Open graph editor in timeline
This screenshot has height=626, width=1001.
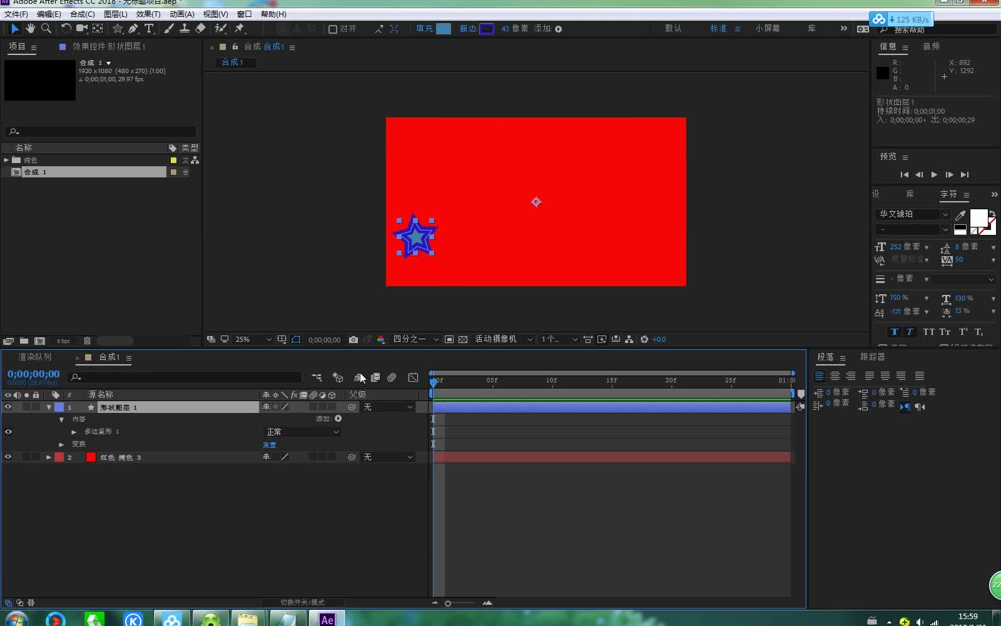pos(413,377)
